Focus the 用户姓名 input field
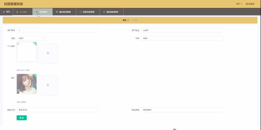Viewport: 261px width, 130px height. 181,30
